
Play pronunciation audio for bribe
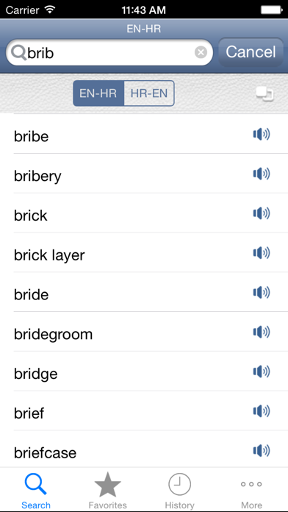pos(262,134)
